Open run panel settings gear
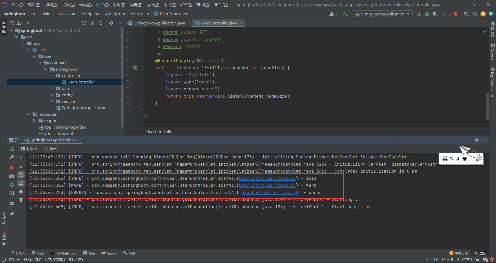Screen dimensions: 496x263 point(477,140)
